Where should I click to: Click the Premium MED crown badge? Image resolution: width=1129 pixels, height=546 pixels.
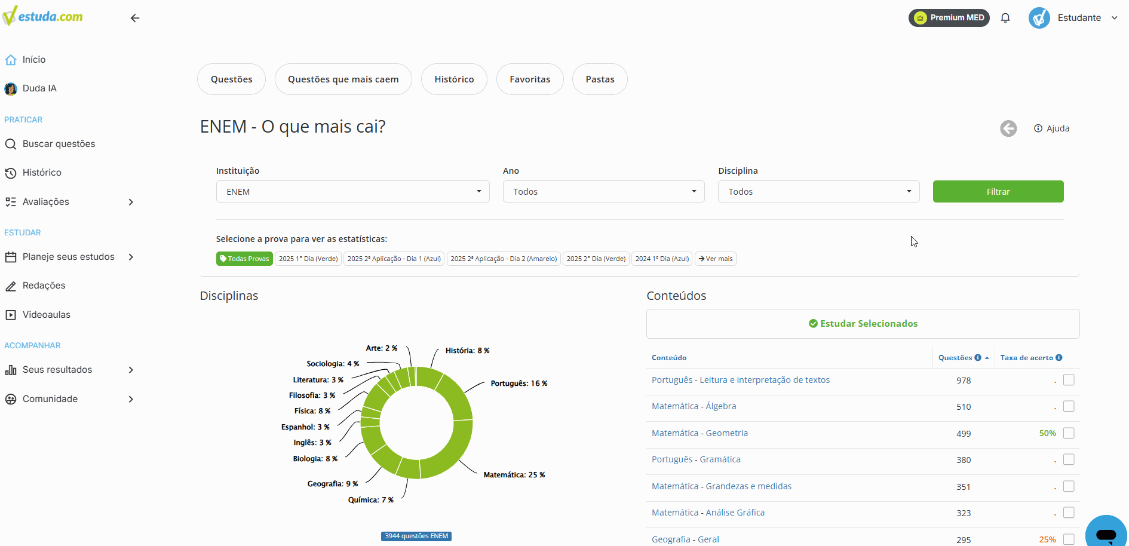click(949, 18)
